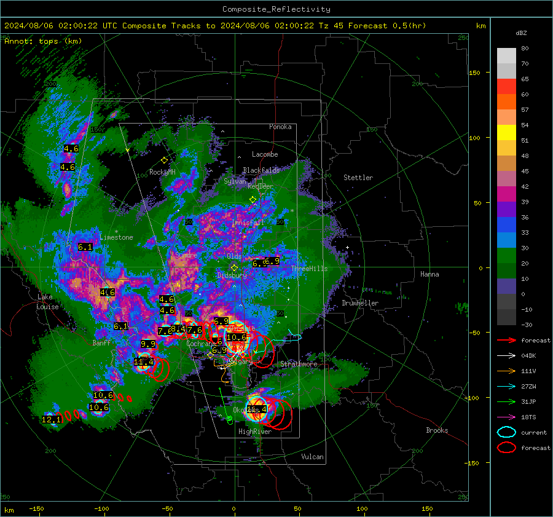Image resolution: width=553 pixels, height=517 pixels.
Task: Click the dBZ legend heading
Action: [521, 33]
